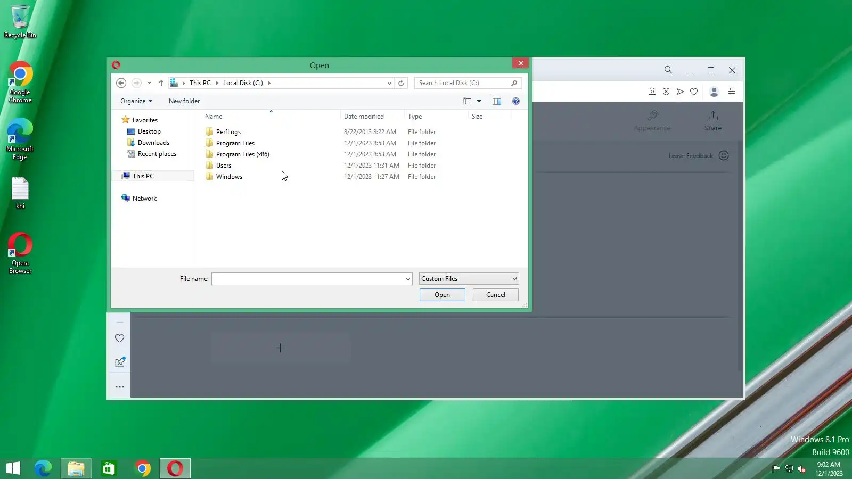Screen dimensions: 852x479
Task: Expand the breadcrumb arrow after Local Disk (C:)
Action: pyautogui.click(x=269, y=83)
